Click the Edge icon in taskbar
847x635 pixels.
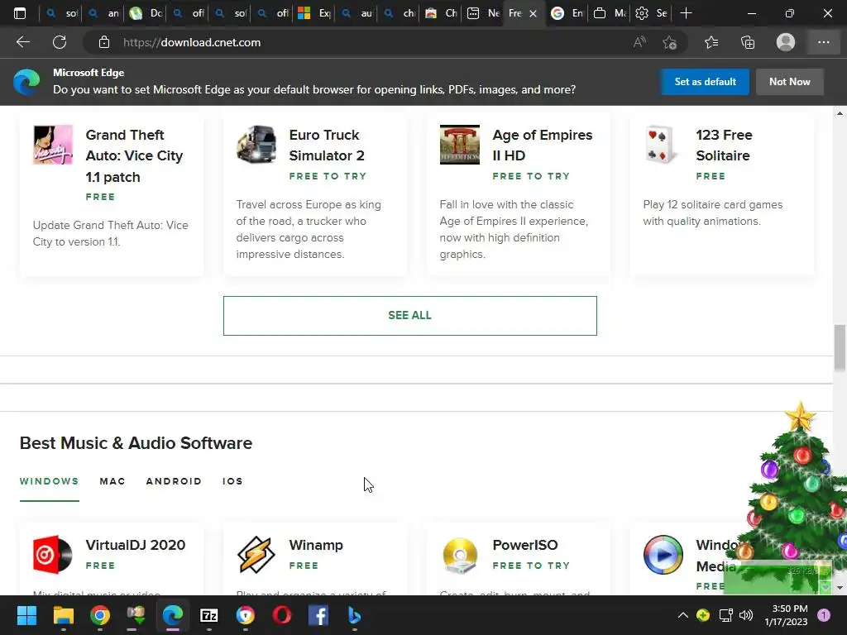pyautogui.click(x=173, y=615)
